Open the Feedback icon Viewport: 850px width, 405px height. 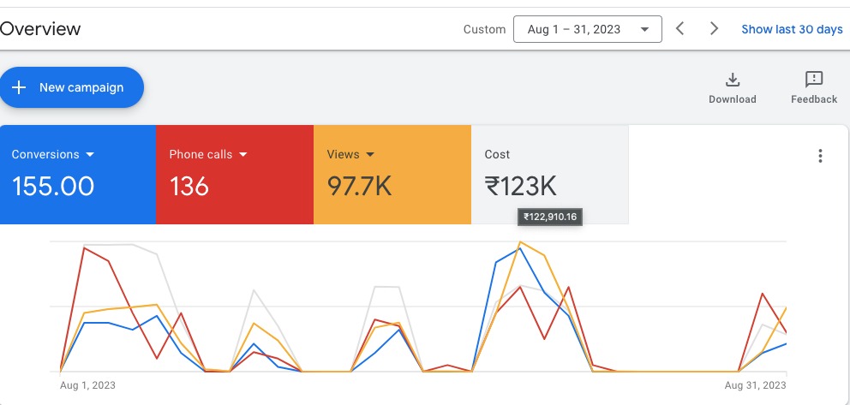(x=813, y=80)
